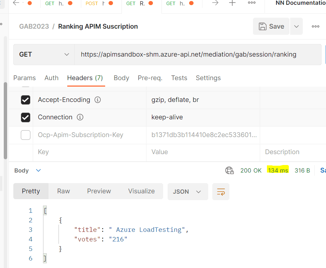Image resolution: width=326 pixels, height=268 pixels.
Task: Click the Connection header info icon
Action: [x=80, y=117]
